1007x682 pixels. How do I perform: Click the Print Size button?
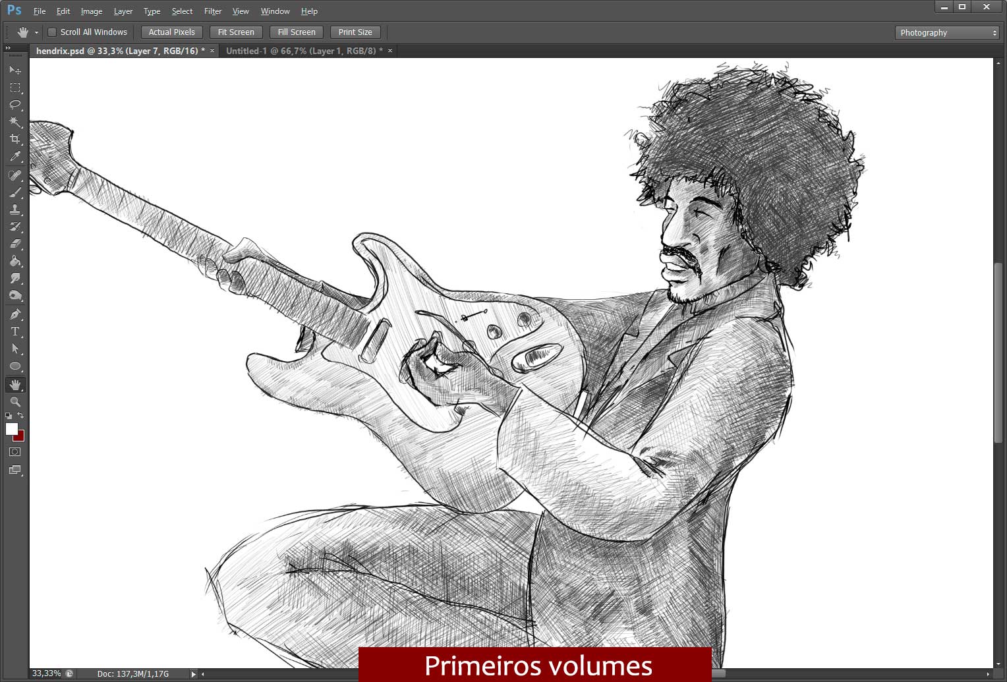pyautogui.click(x=355, y=32)
